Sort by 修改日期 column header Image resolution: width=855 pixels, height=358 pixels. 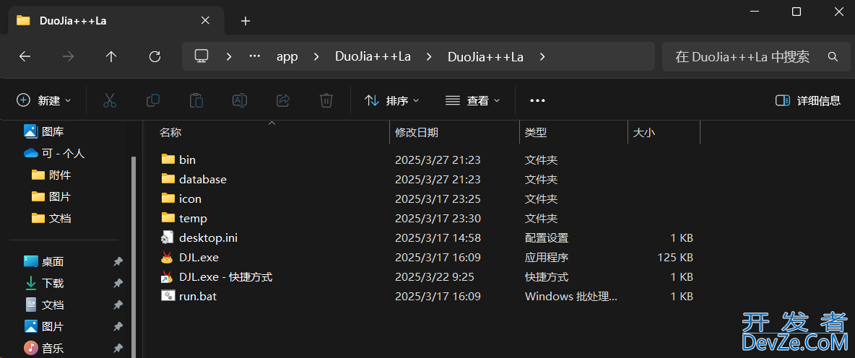pos(417,132)
